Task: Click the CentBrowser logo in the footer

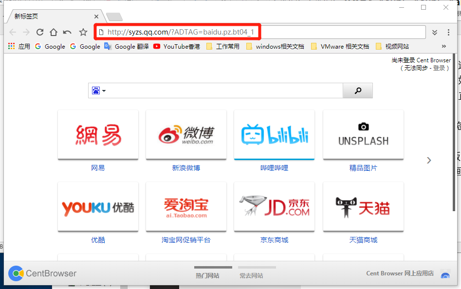Action: click(42, 273)
